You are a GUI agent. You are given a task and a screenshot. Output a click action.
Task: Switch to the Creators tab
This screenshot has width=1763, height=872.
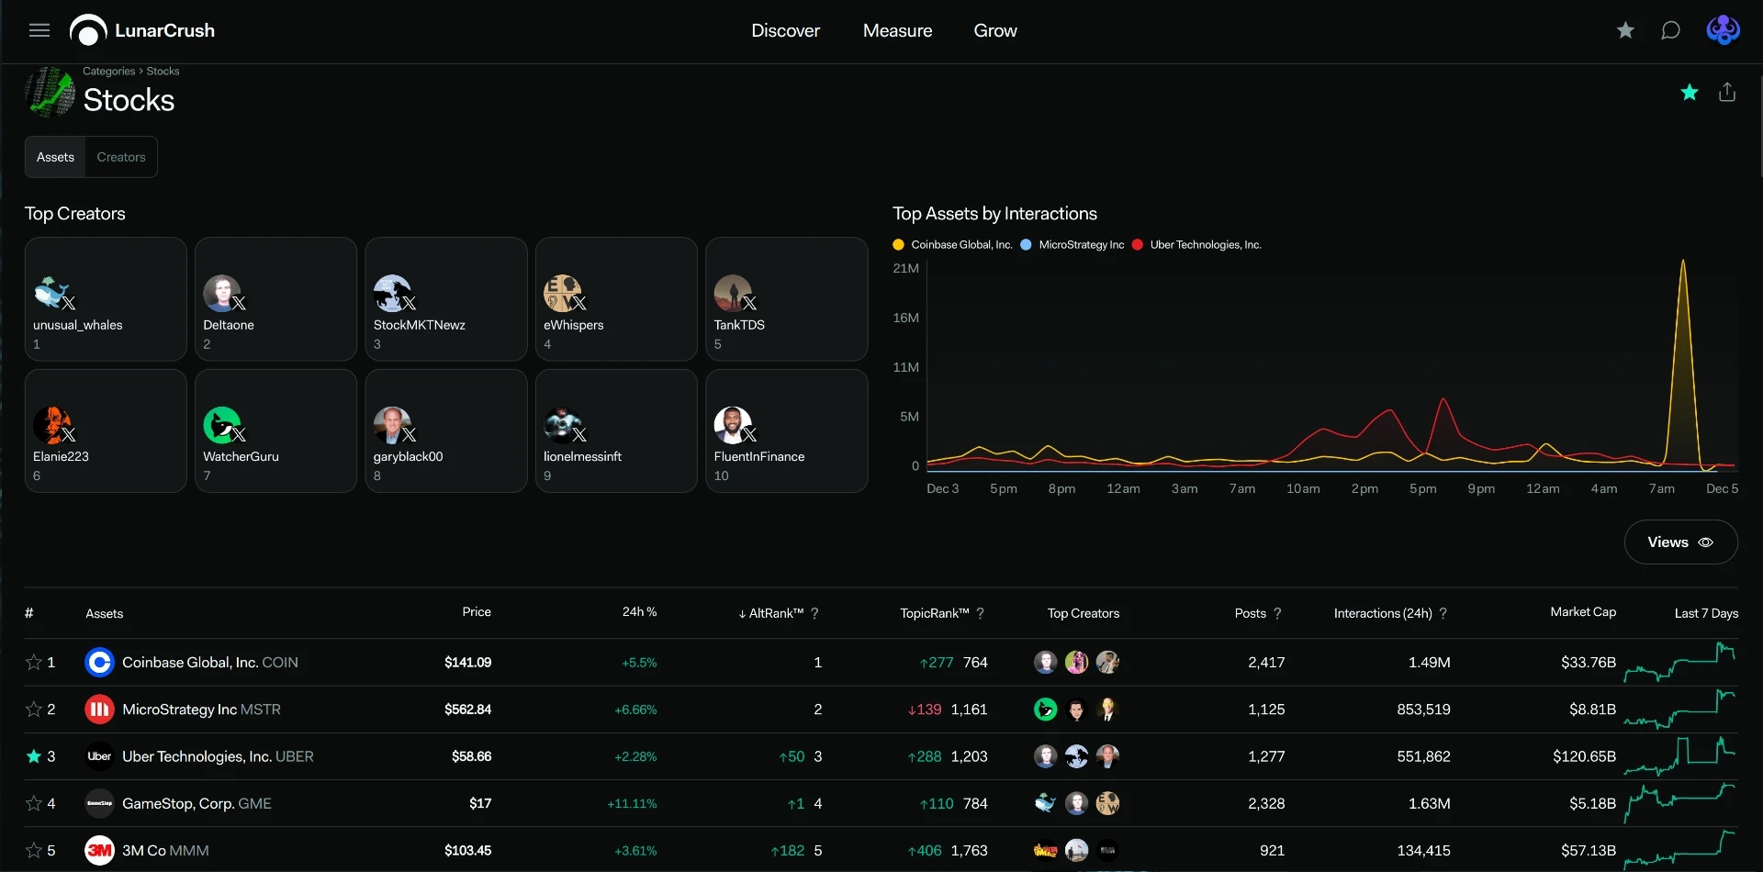tap(121, 157)
